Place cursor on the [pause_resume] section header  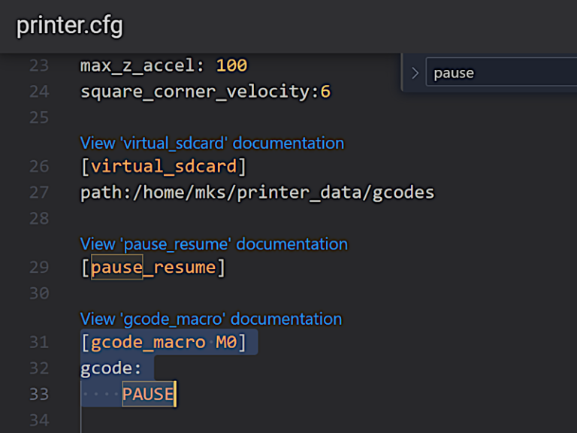point(153,268)
